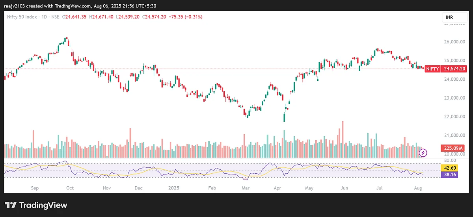The width and height of the screenshot is (473, 217).
Task: Click the Feb time axis label
Action: click(212, 188)
